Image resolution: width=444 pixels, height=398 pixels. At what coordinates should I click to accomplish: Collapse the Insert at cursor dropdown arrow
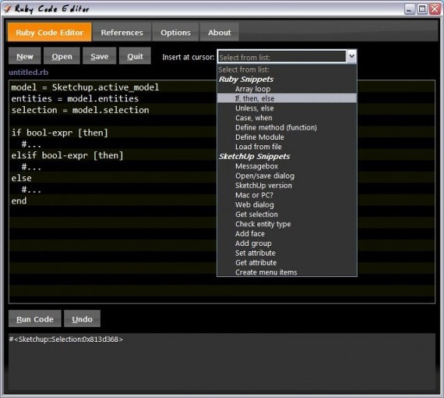[x=351, y=56]
